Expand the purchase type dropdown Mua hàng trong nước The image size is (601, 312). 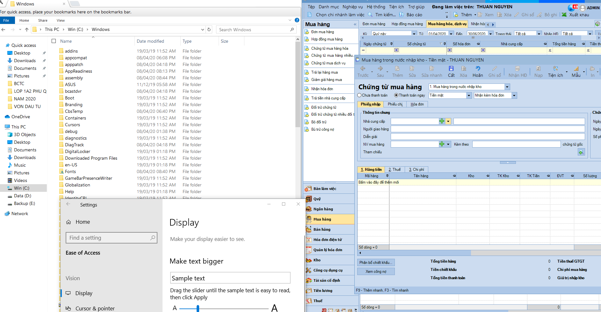pyautogui.click(x=507, y=87)
